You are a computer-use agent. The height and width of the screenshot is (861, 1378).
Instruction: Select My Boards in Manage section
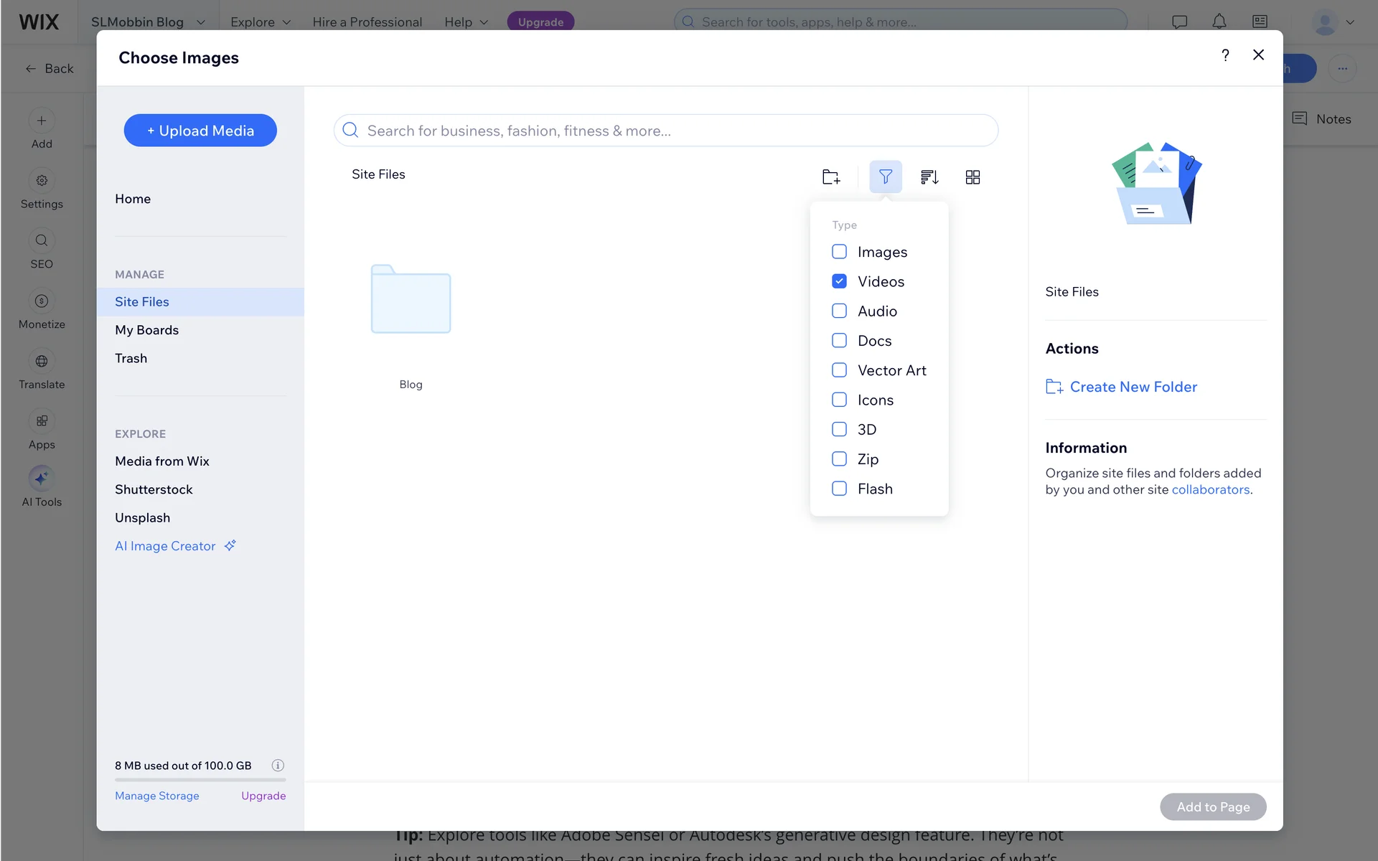pos(146,330)
